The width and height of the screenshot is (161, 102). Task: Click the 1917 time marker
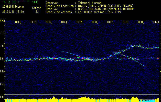110,22
